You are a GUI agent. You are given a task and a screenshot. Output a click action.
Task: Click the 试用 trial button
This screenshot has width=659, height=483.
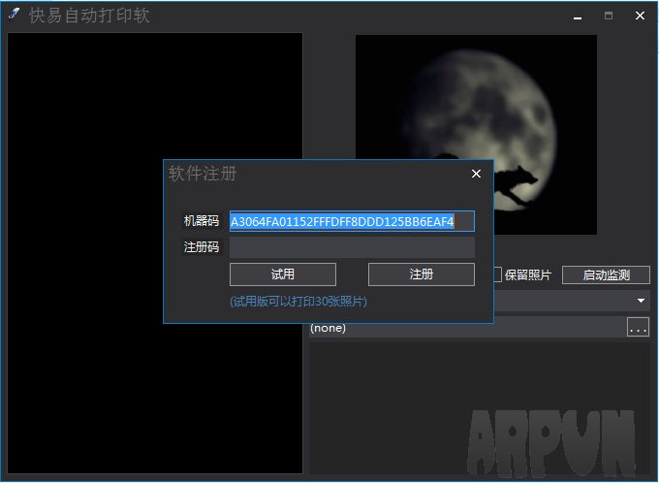(x=282, y=274)
